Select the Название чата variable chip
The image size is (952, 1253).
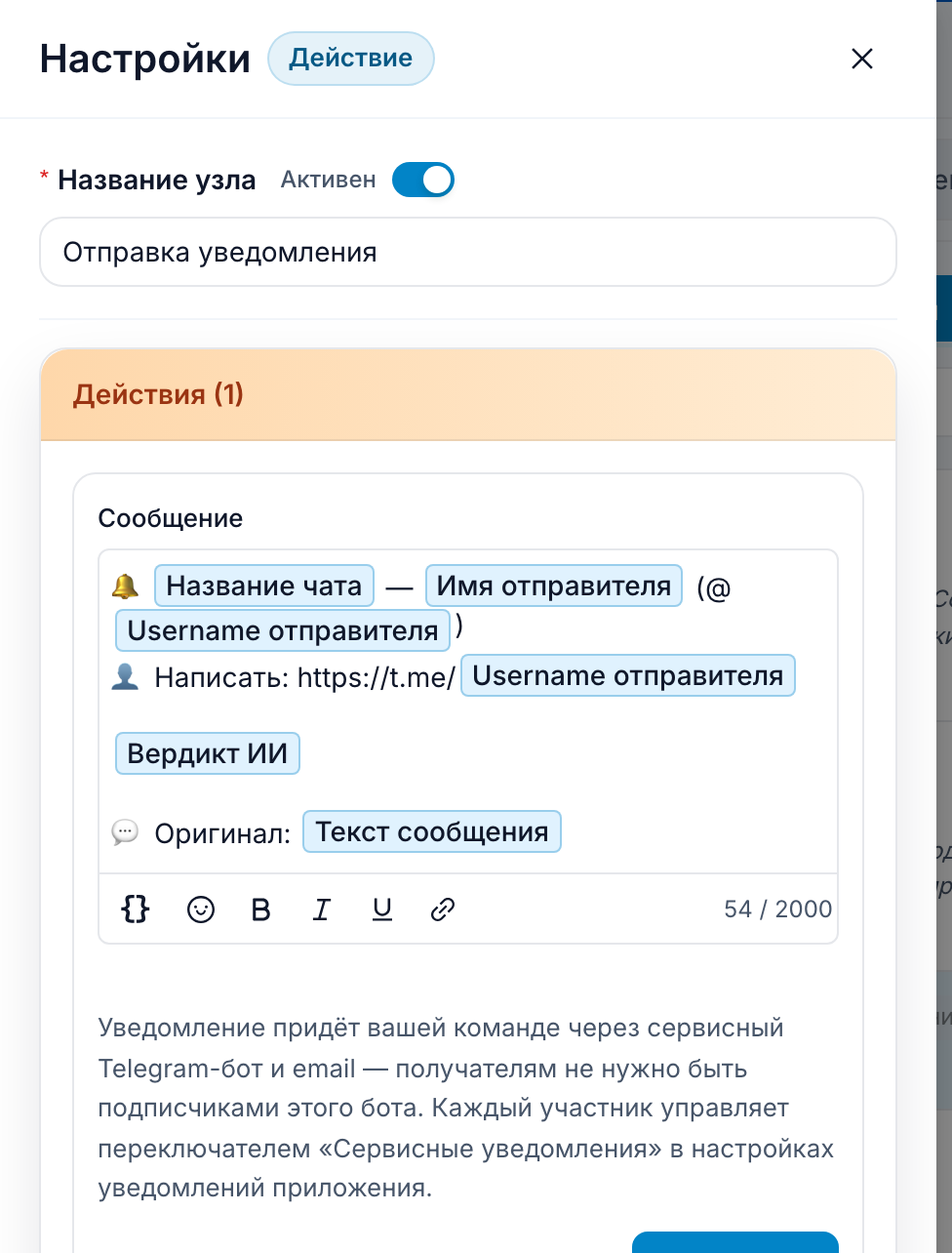[x=264, y=586]
